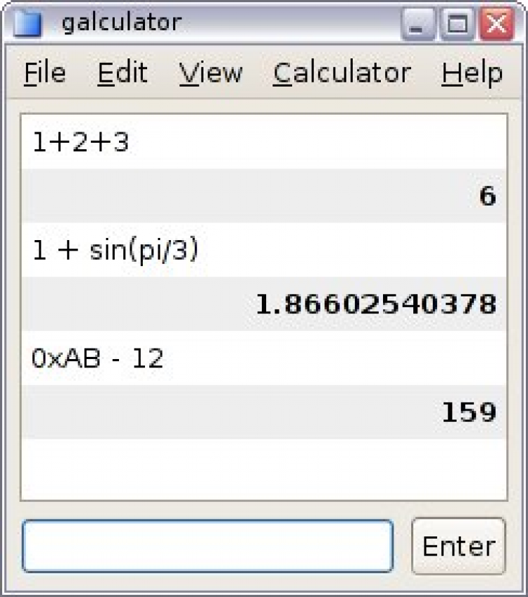Select the 1.86602540378 result row
The height and width of the screenshot is (597, 528).
[375, 305]
